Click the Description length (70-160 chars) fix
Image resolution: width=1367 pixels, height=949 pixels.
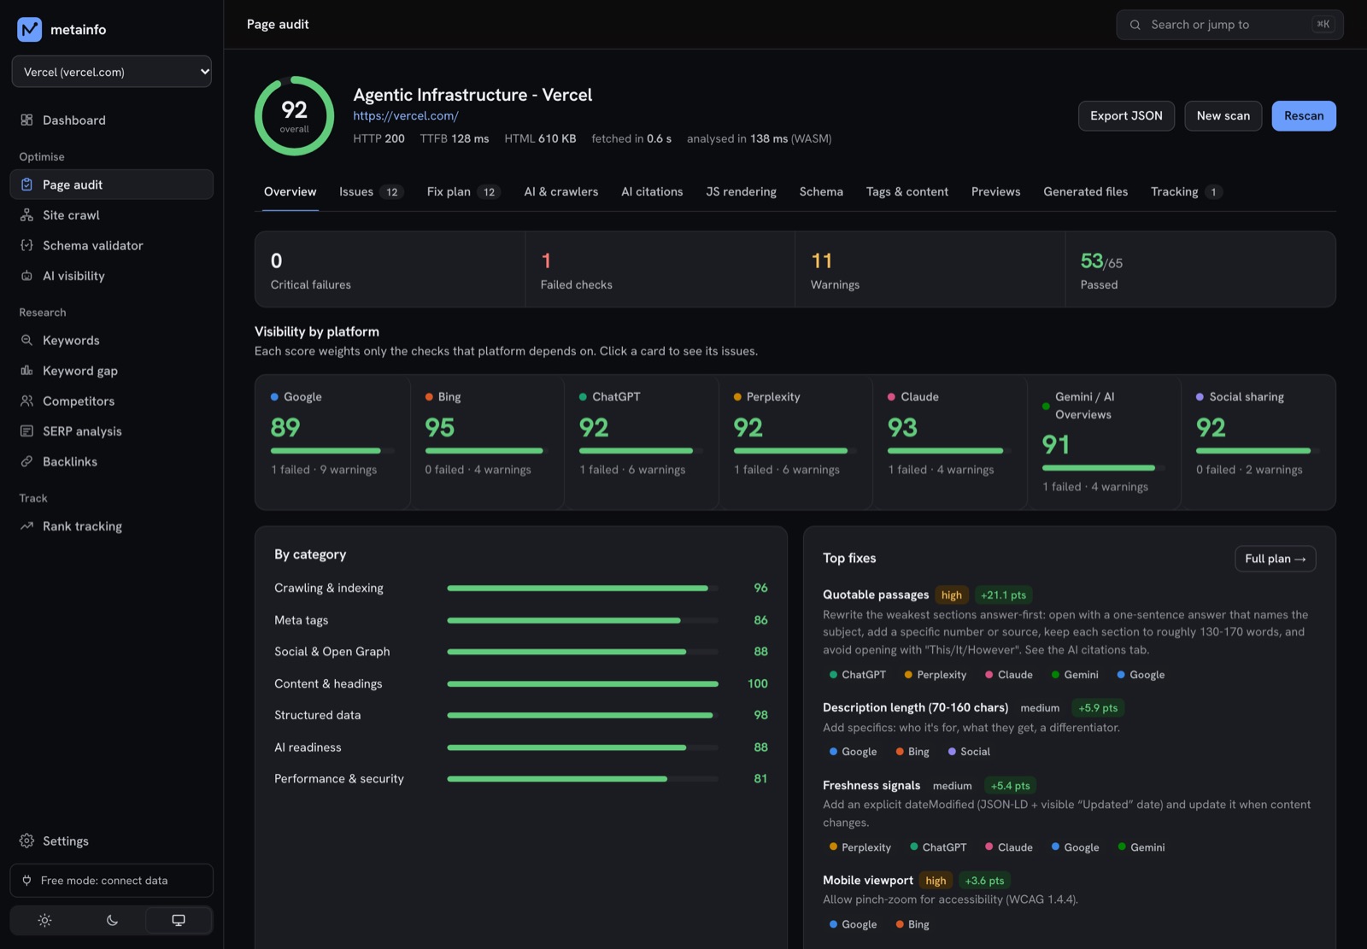coord(915,707)
